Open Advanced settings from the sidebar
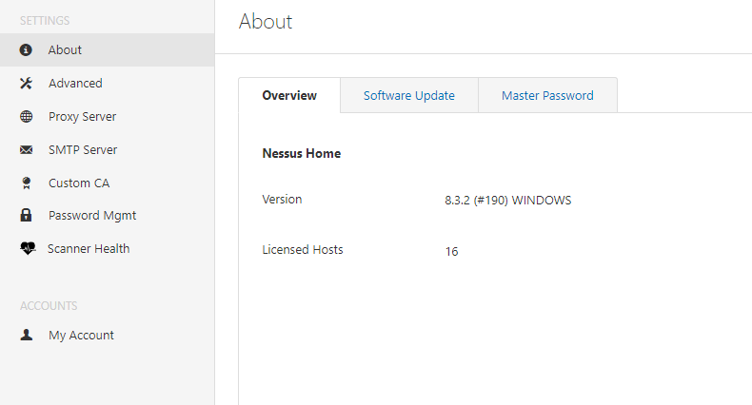Screen dimensions: 752x405 click(75, 84)
